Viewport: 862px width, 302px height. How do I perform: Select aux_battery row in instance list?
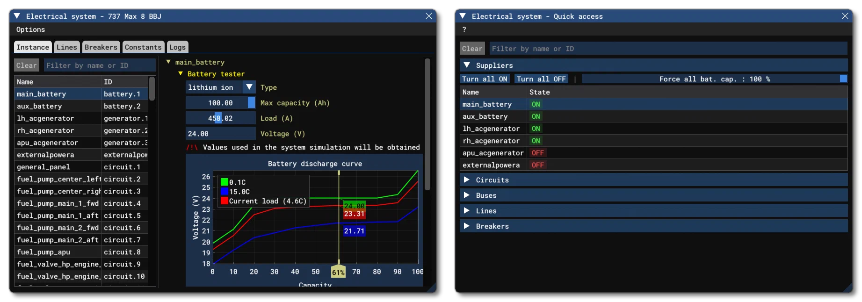tap(81, 106)
